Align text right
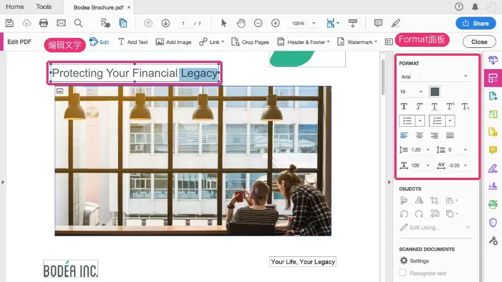This screenshot has height=282, width=502. click(x=435, y=135)
